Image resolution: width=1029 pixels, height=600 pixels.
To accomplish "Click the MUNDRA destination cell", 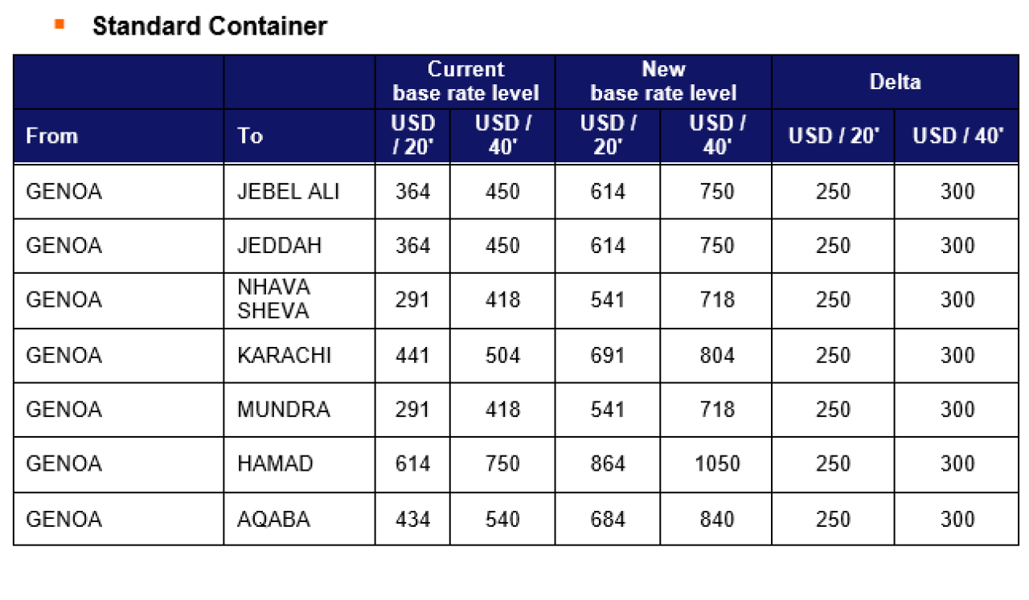I will 299,410.
